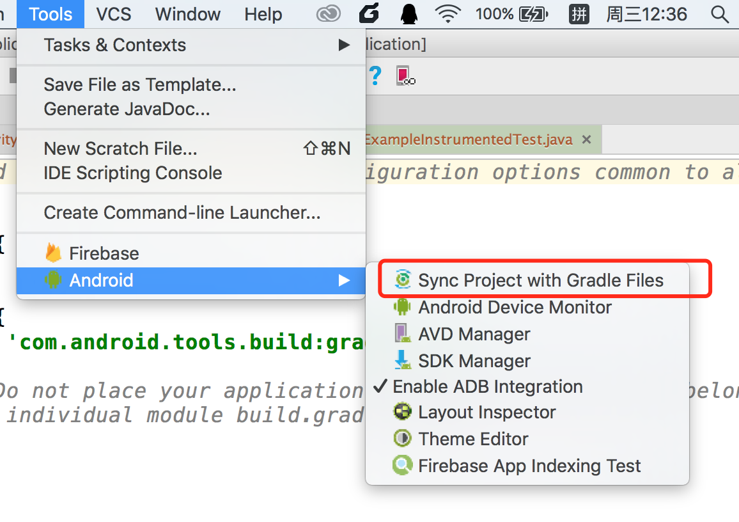Select the Android menu entry

[x=191, y=281]
